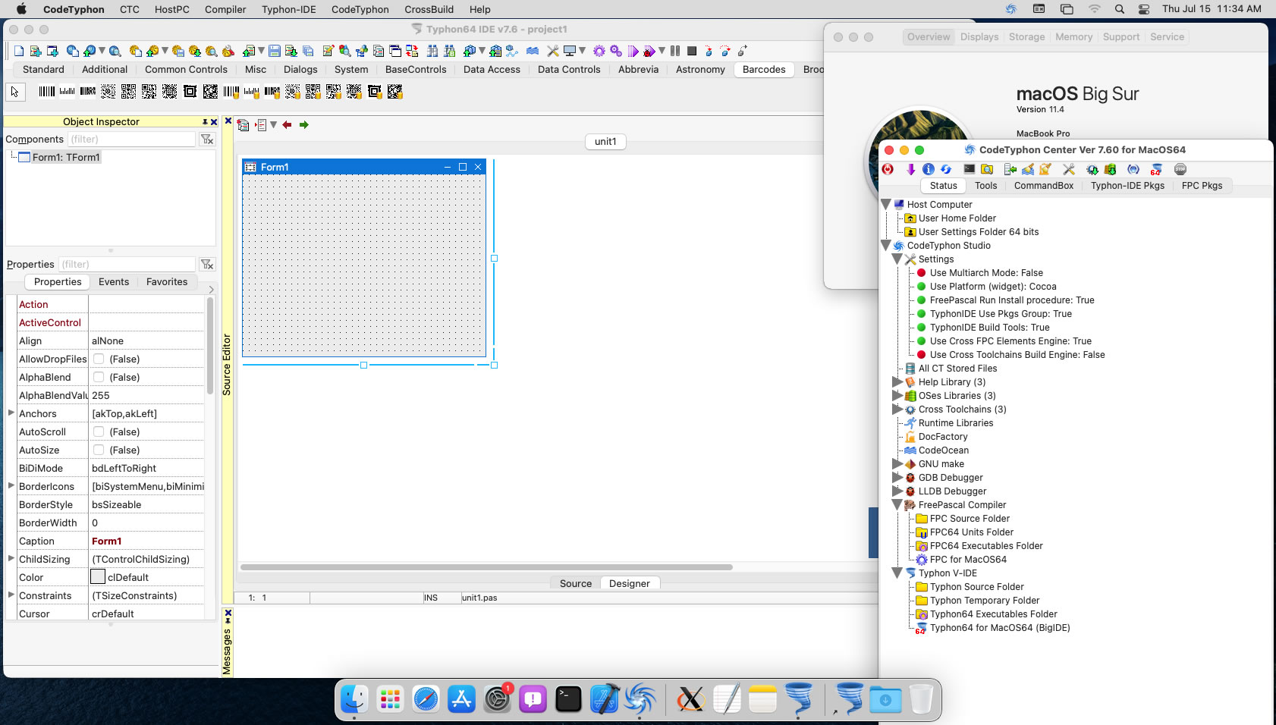Image resolution: width=1276 pixels, height=725 pixels.
Task: Expand the ChildSizing property
Action: (x=11, y=558)
